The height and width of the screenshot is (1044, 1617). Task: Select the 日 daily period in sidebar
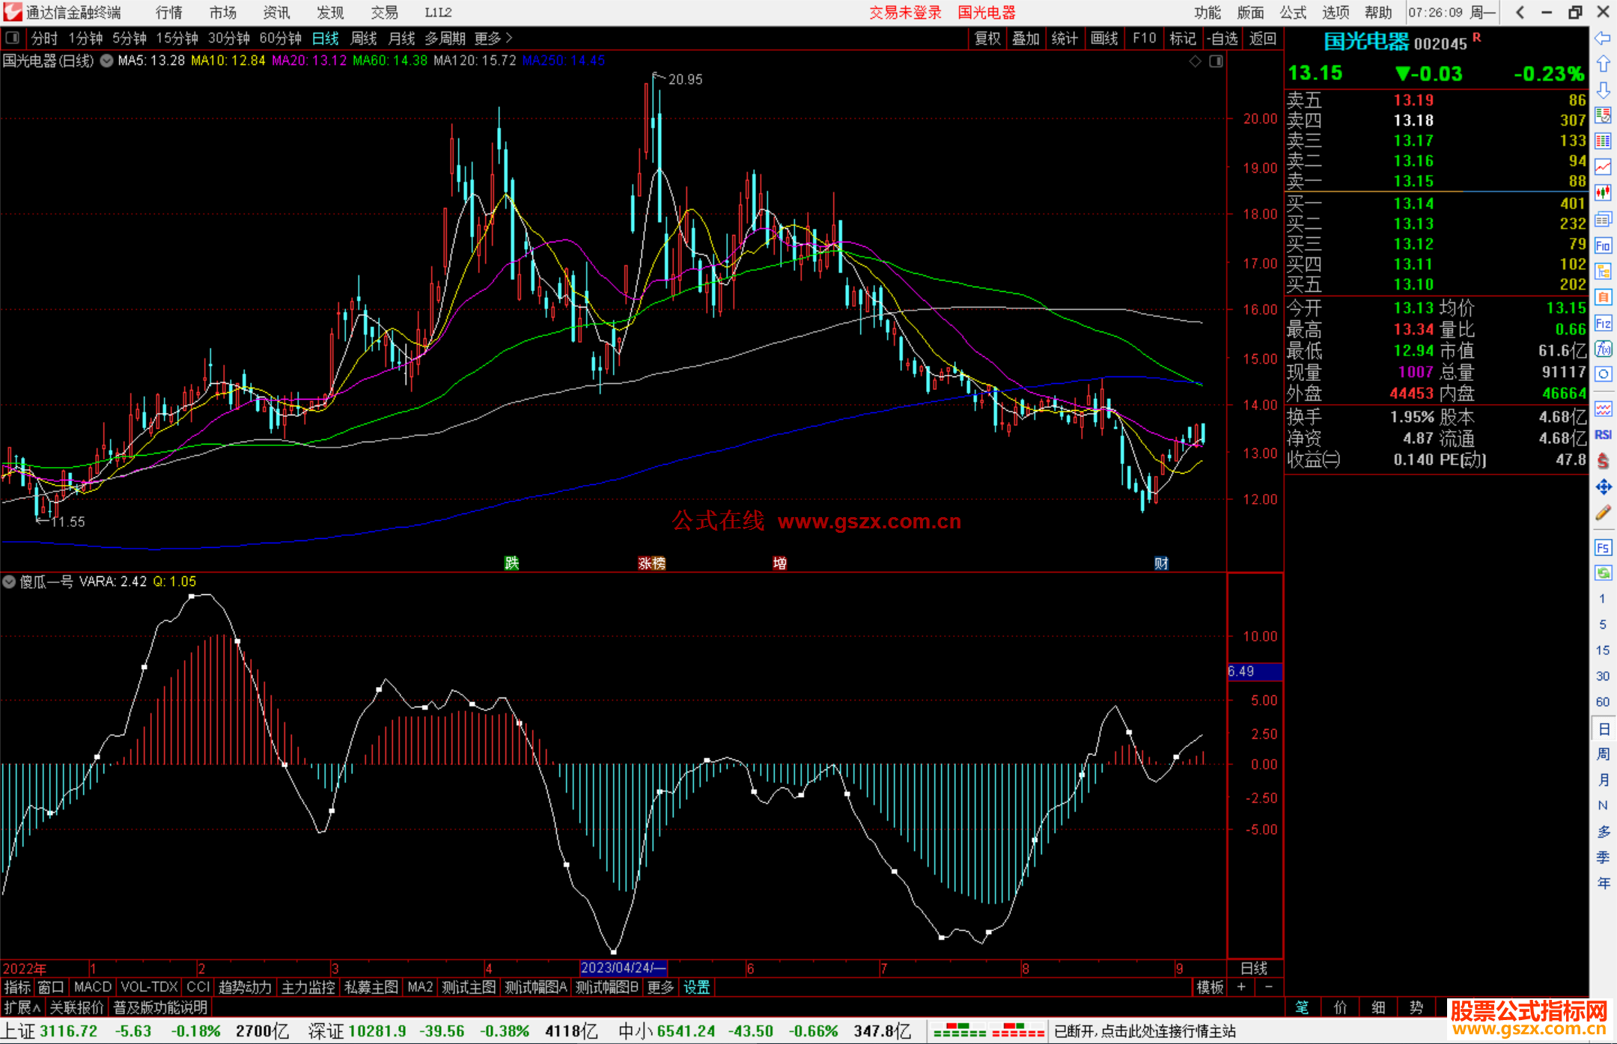click(x=1603, y=728)
